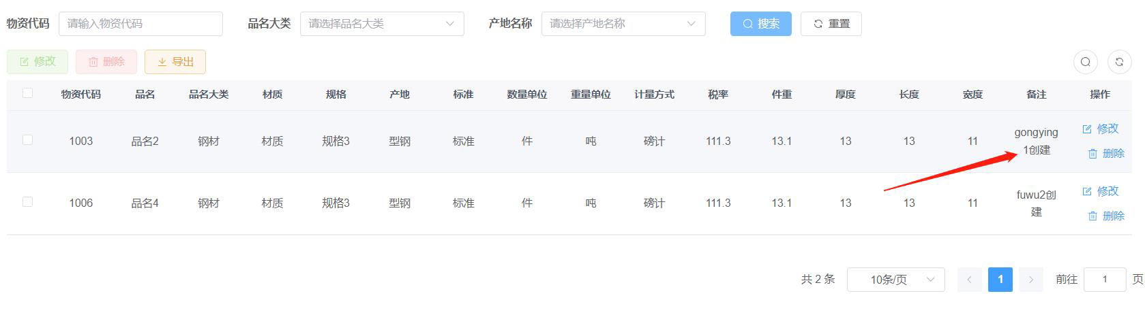
Task: Go to previous page arrow
Action: 969,280
